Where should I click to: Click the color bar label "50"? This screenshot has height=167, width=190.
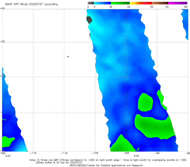tap(152, 7)
